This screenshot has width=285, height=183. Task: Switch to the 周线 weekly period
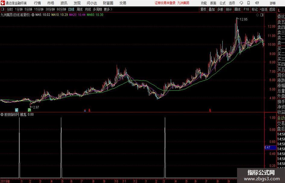(80, 9)
